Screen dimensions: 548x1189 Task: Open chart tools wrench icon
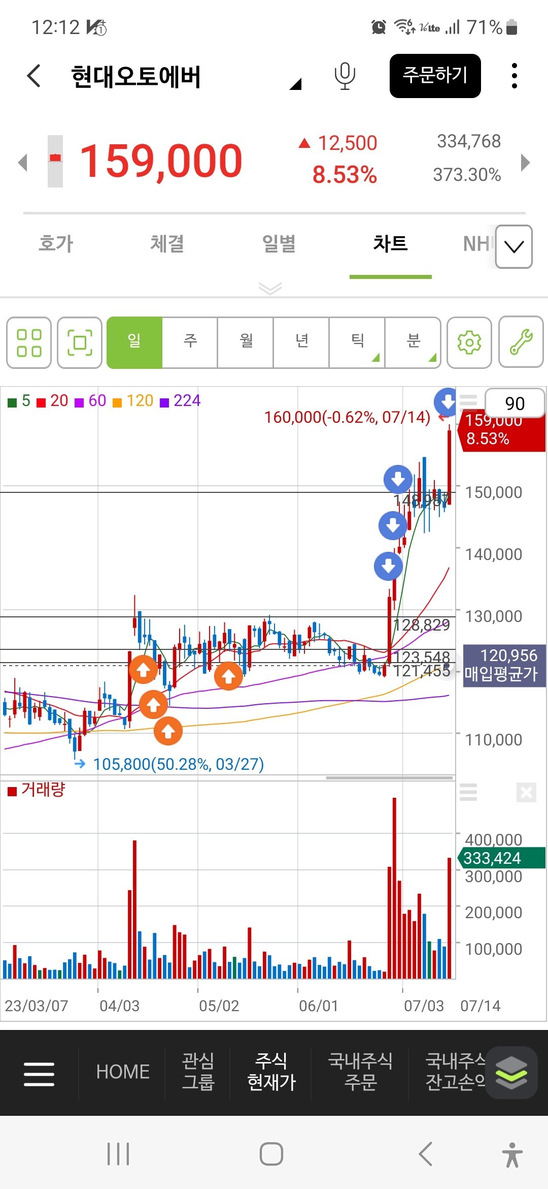521,342
